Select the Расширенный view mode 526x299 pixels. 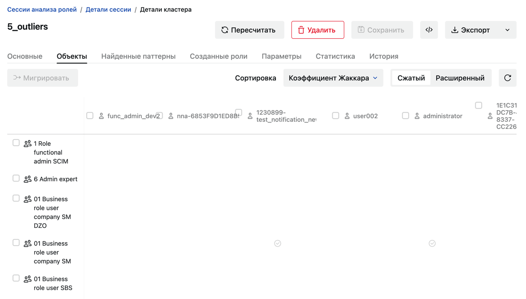pos(460,78)
